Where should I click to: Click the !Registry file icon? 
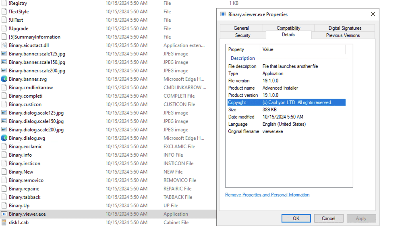point(4,3)
